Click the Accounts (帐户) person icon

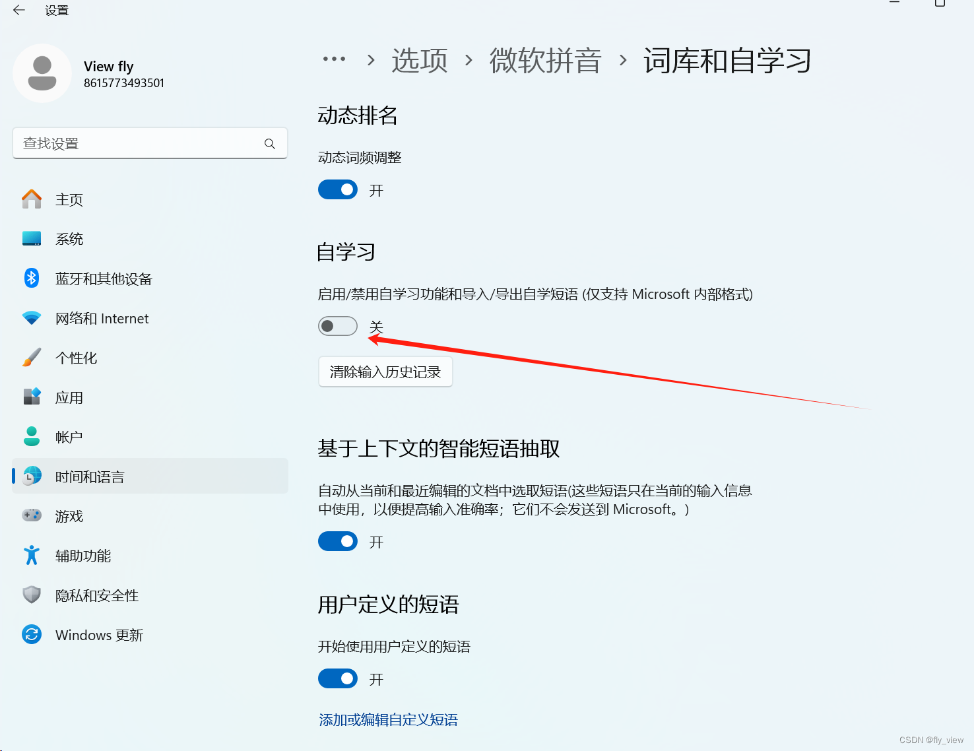[x=32, y=437]
